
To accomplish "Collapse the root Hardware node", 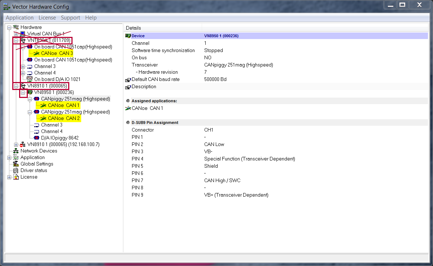I will [x=9, y=27].
